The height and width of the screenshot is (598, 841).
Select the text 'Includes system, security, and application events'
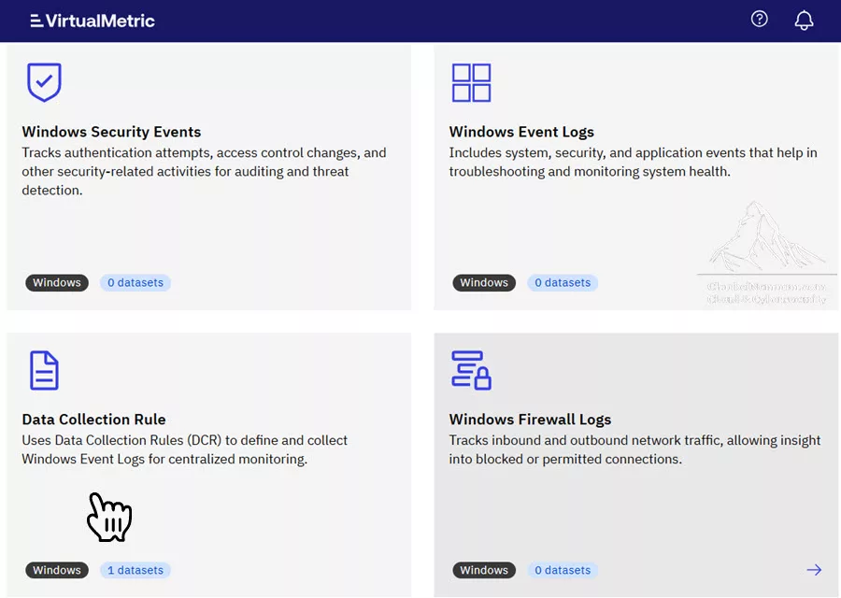tap(597, 153)
